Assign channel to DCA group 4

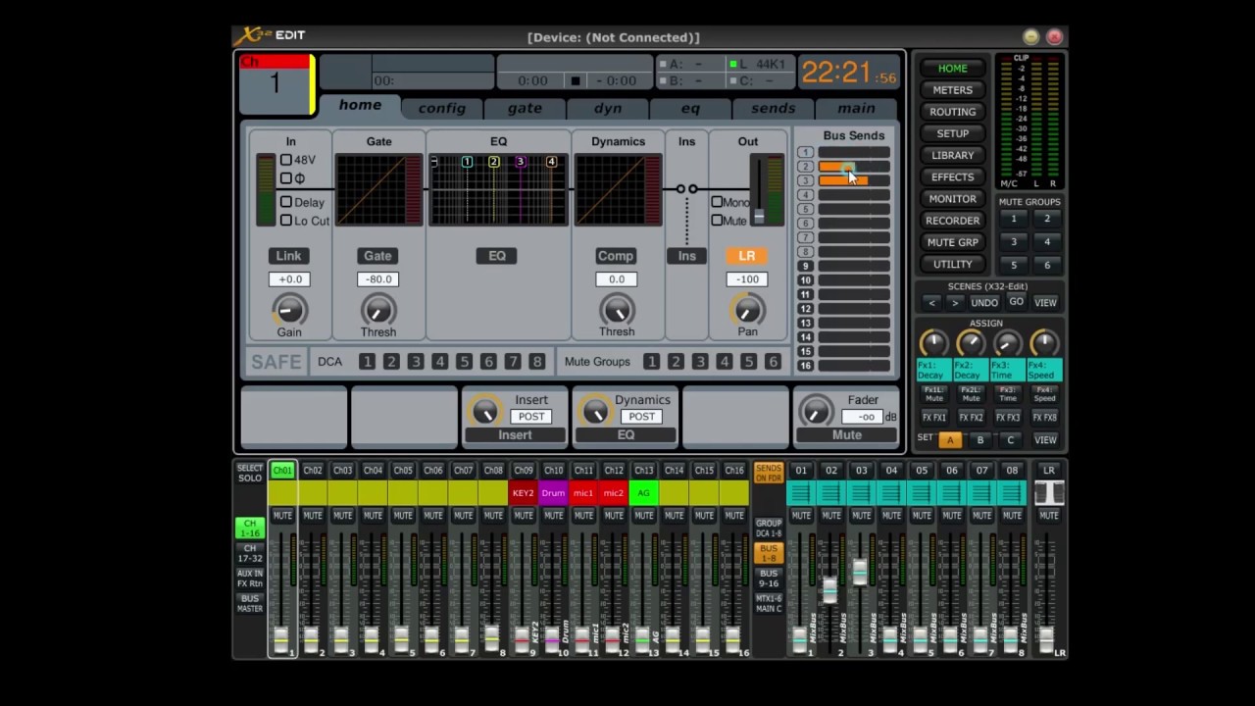coord(439,362)
